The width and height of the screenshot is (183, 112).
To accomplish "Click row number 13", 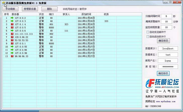I will click(x=7, y=56).
